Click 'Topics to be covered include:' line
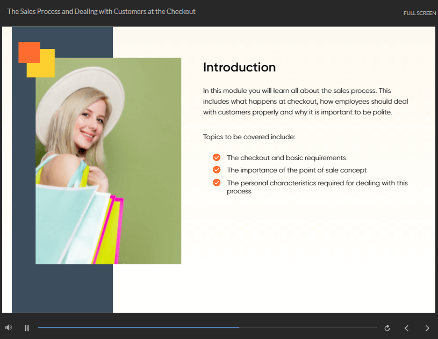 pyautogui.click(x=249, y=137)
